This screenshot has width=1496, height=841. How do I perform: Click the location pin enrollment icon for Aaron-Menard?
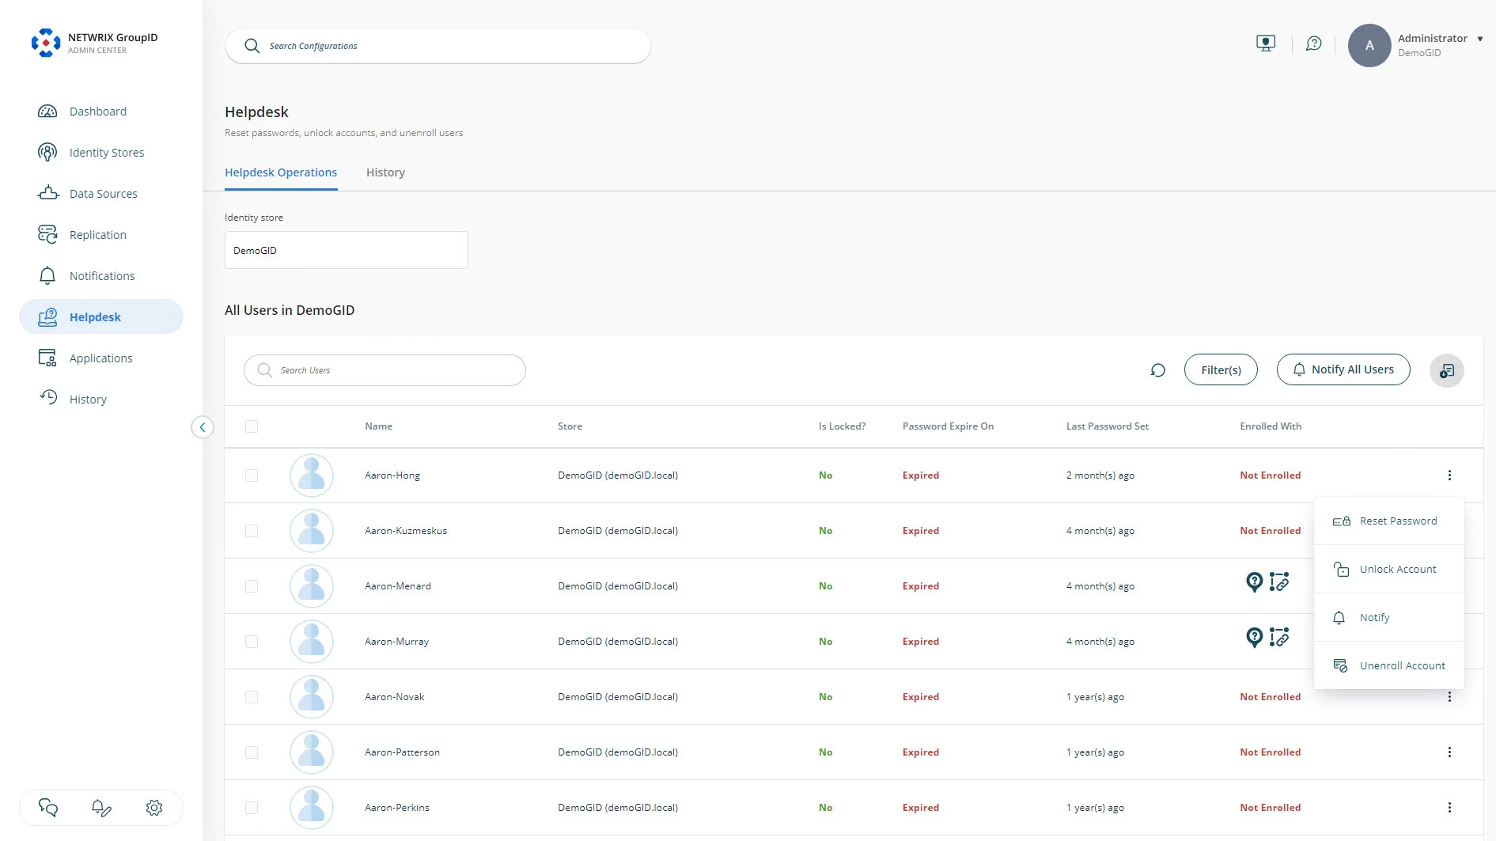coord(1254,582)
